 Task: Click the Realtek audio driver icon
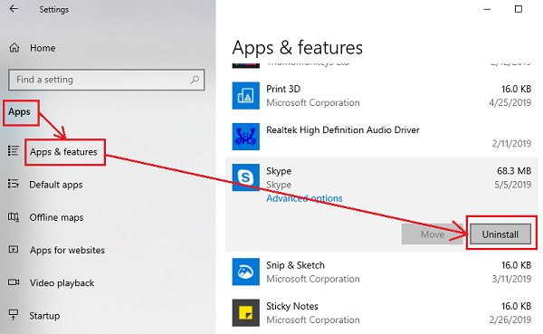click(245, 137)
